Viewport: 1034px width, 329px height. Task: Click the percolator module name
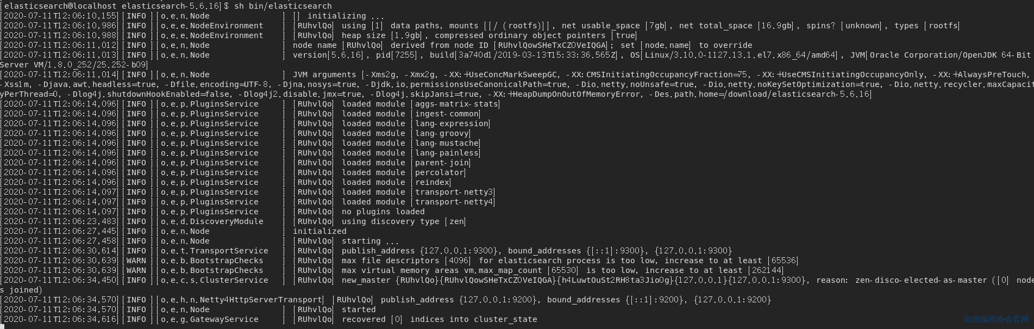(x=439, y=172)
